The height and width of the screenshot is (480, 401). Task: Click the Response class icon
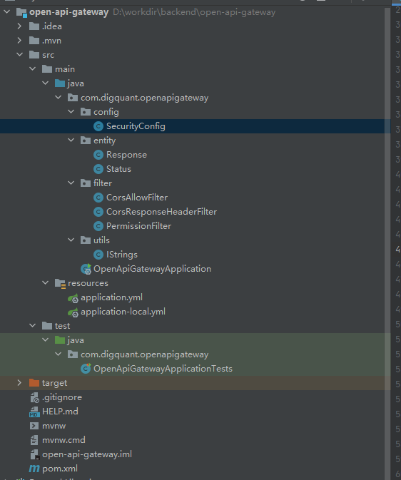pyautogui.click(x=98, y=155)
